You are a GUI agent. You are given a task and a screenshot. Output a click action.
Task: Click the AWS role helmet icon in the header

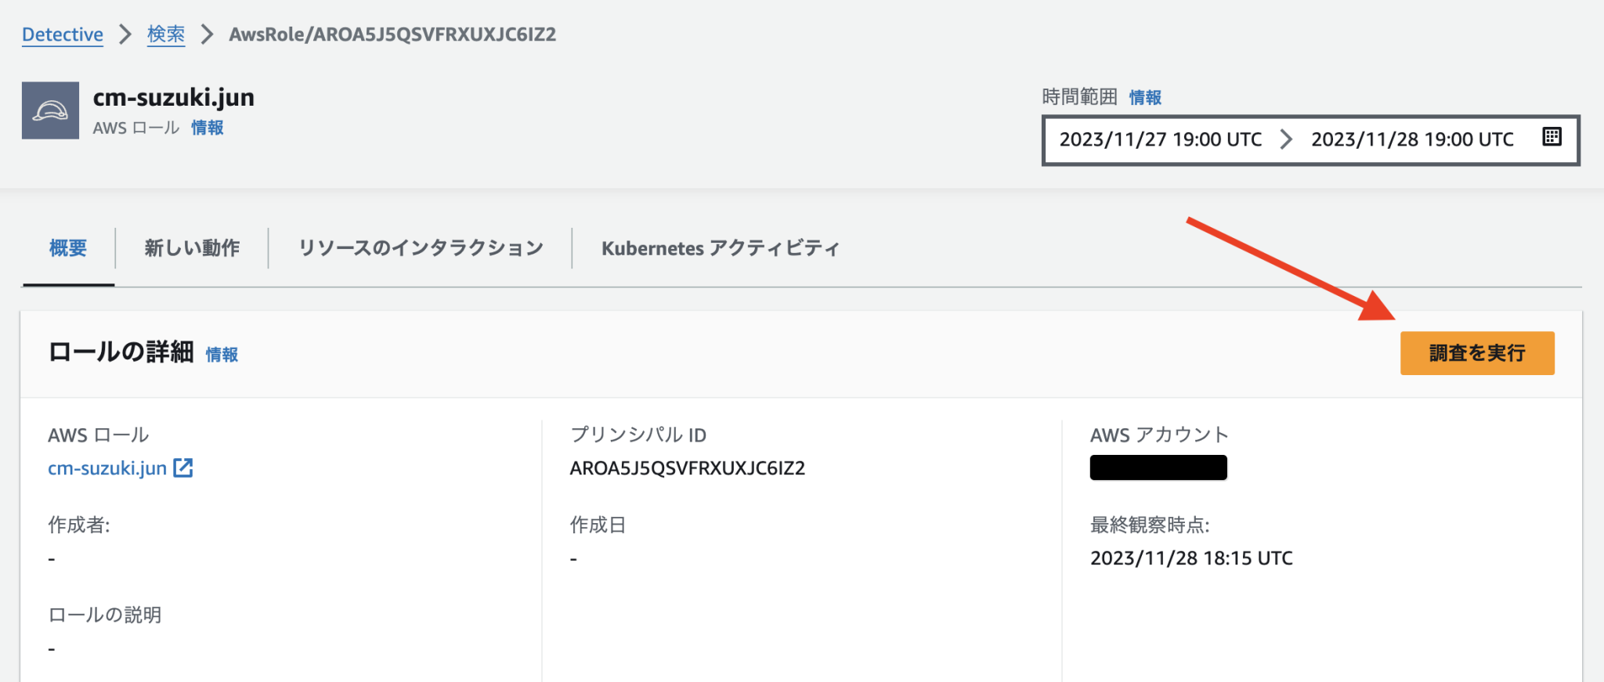coord(50,110)
